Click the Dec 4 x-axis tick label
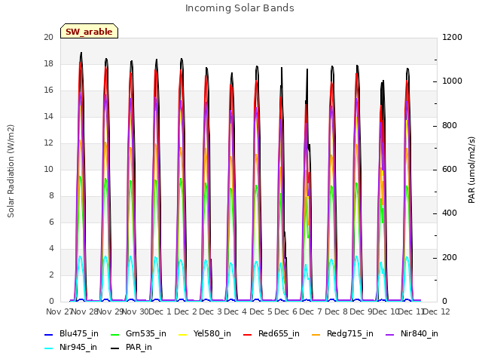This screenshot has width=482, height=362. click(236, 311)
